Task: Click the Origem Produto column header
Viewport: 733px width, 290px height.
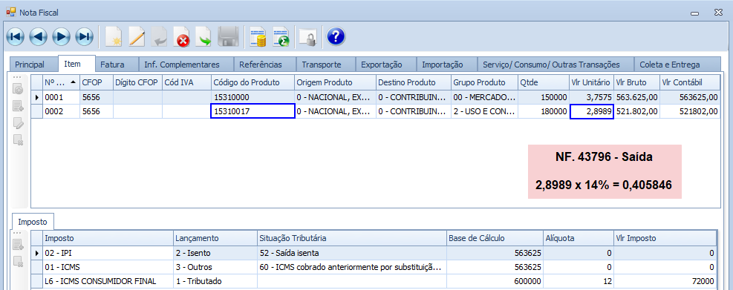Action: pyautogui.click(x=335, y=82)
